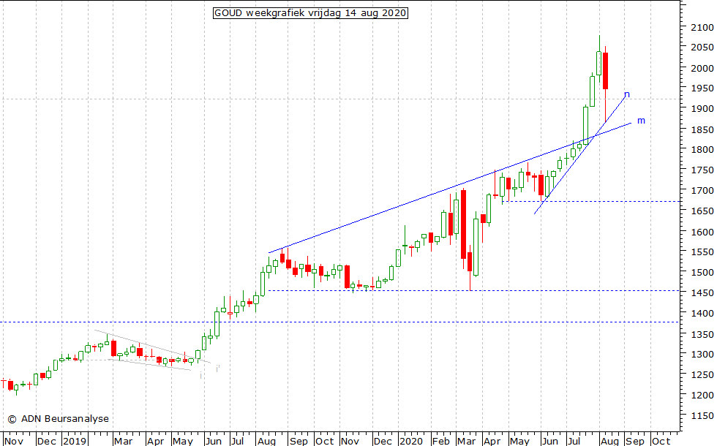717x446 pixels.
Task: Click the 2019 year label on time axis
Action: [75, 441]
